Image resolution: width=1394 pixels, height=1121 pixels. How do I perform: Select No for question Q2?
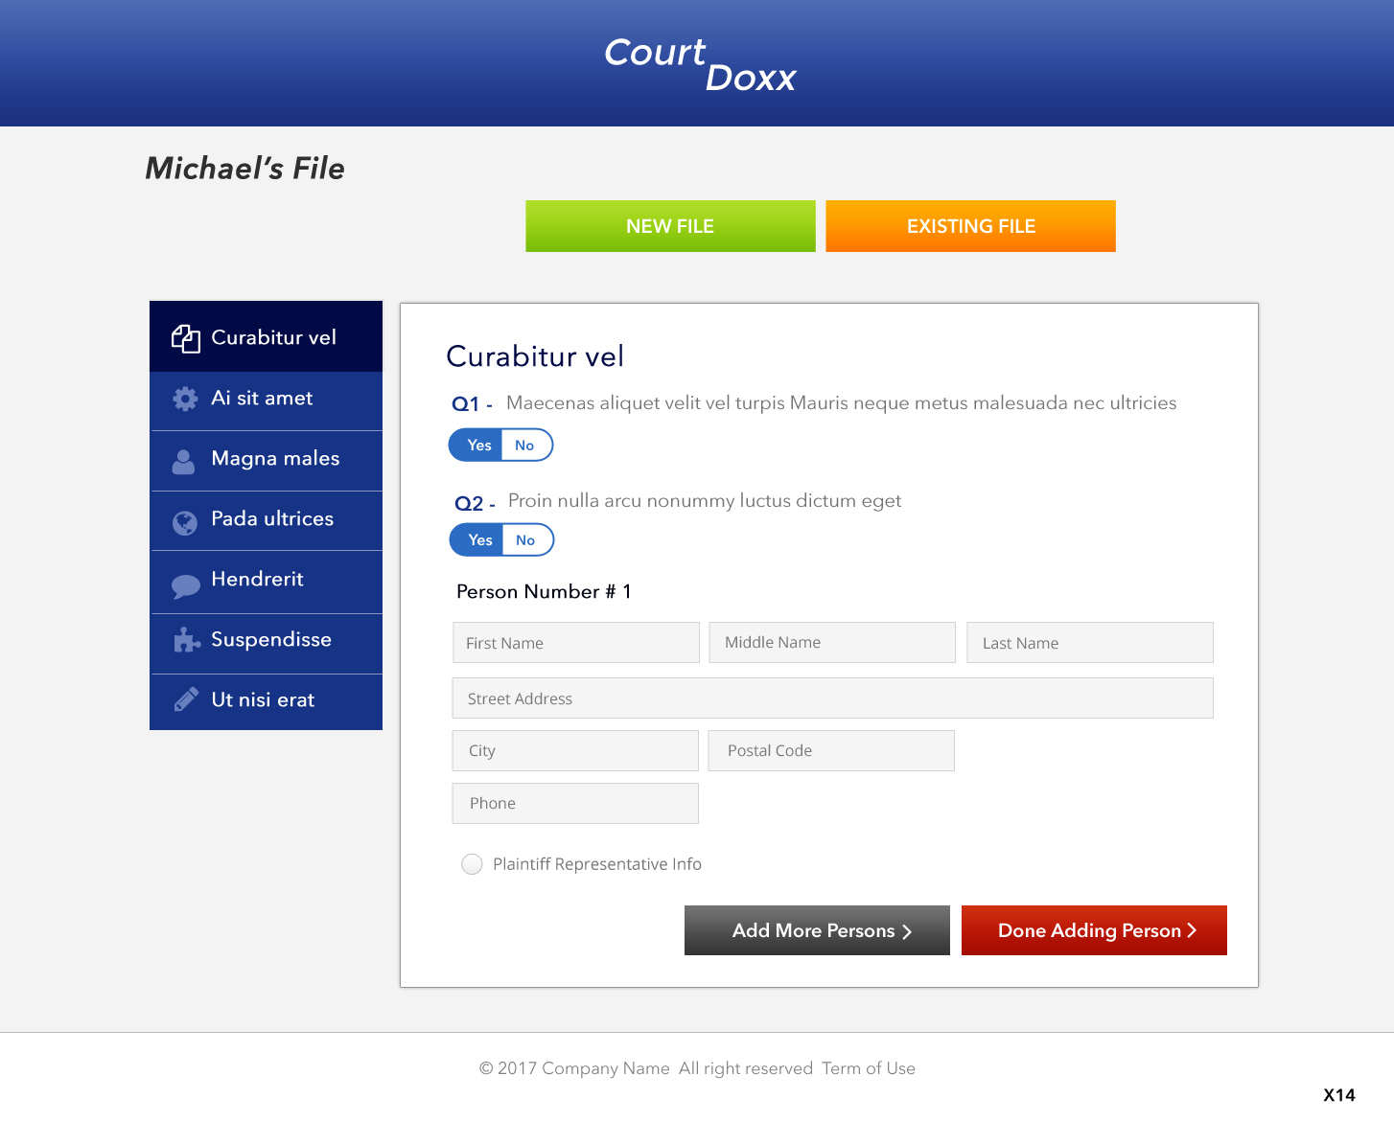526,540
